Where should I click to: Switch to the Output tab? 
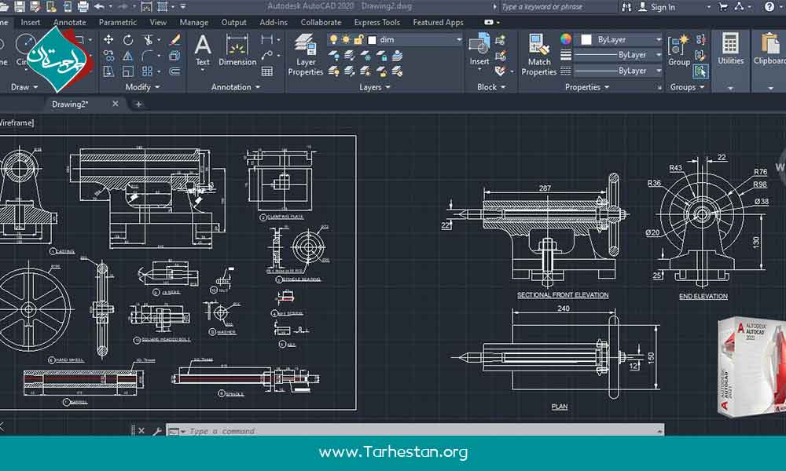pyautogui.click(x=233, y=23)
